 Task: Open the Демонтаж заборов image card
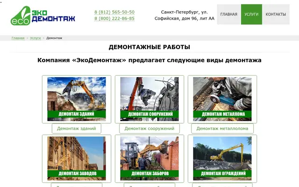click(149, 158)
